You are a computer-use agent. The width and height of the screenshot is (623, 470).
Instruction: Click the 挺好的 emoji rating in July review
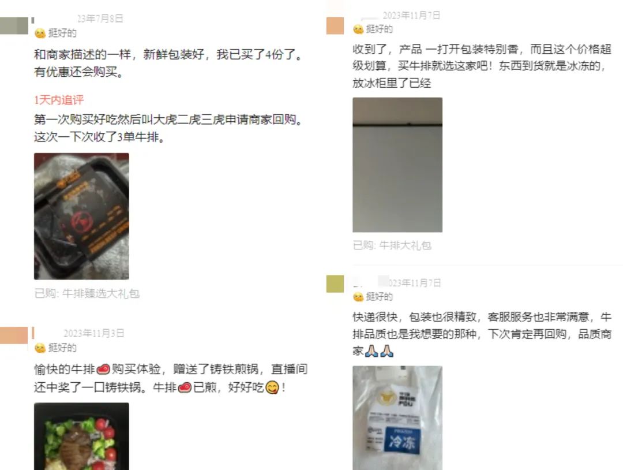tap(55, 33)
